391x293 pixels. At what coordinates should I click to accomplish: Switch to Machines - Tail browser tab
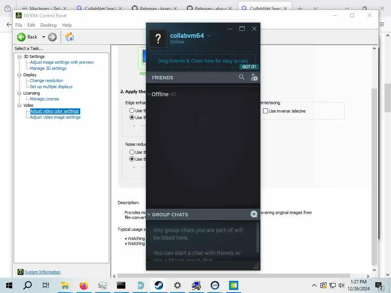(45, 8)
